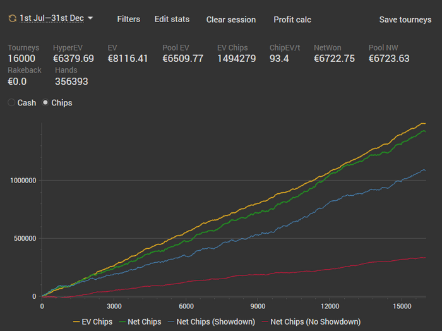Click the 15000 x-axis label
Viewport: 442px width, 331px height.
402,306
